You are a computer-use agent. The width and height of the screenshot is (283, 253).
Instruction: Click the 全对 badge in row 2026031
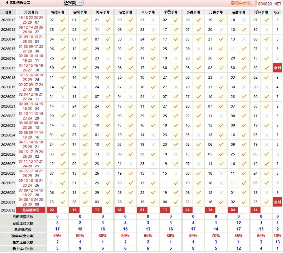click(x=277, y=202)
